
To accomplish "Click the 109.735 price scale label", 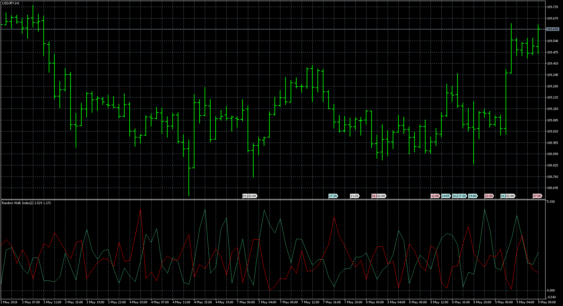I will 553,7.
